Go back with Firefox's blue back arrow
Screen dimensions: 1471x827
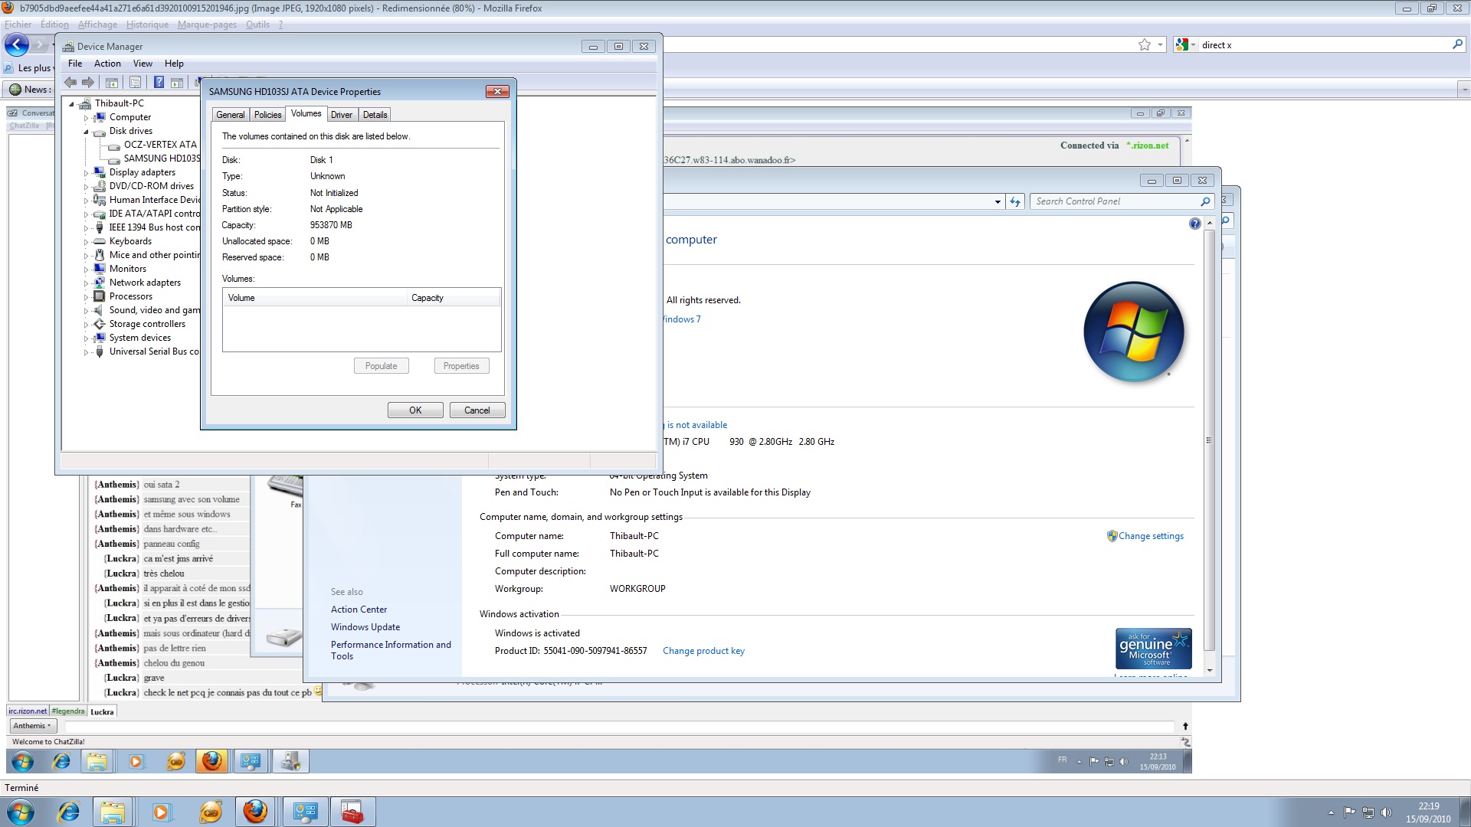click(17, 45)
